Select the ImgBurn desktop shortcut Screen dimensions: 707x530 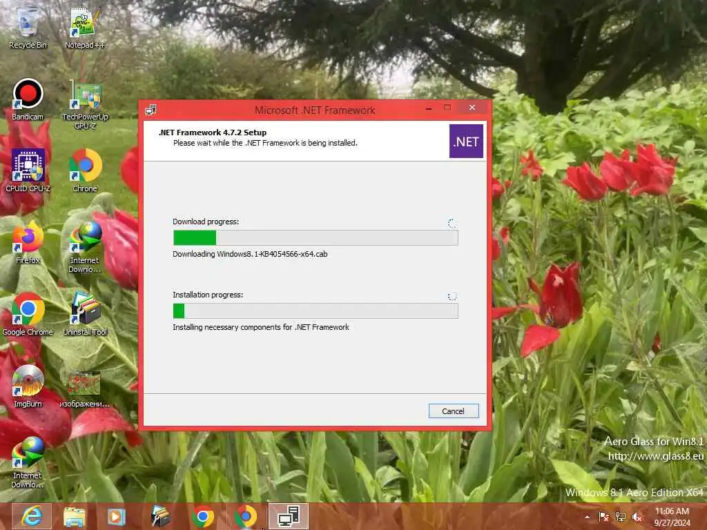tap(28, 386)
